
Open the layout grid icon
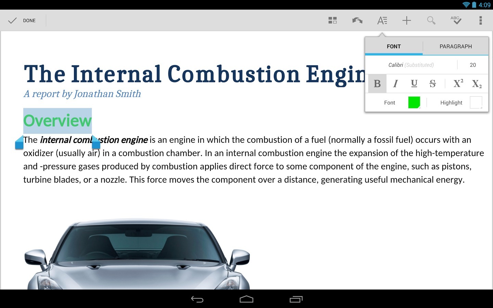click(x=332, y=20)
